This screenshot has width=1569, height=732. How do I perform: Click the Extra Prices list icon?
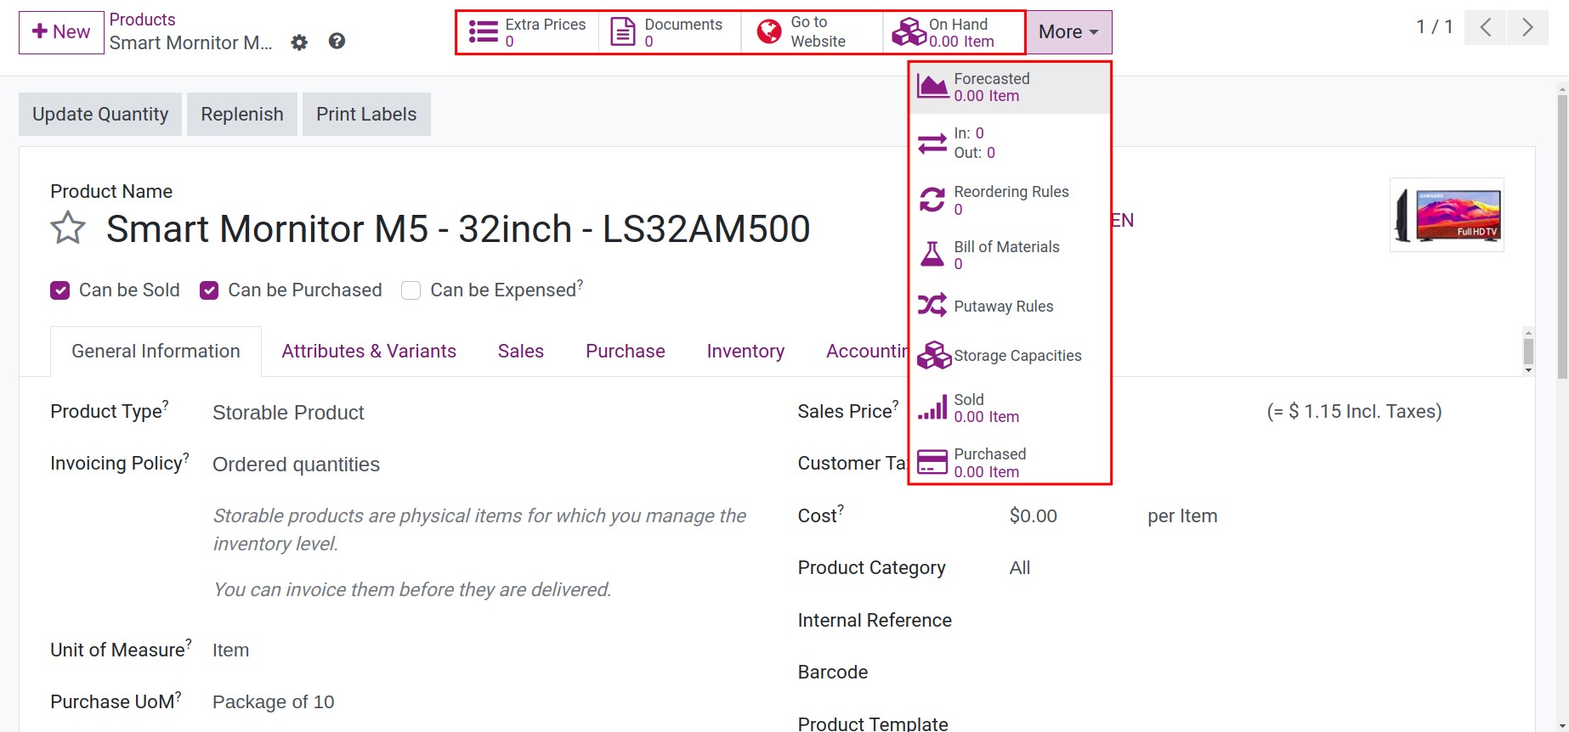click(483, 32)
